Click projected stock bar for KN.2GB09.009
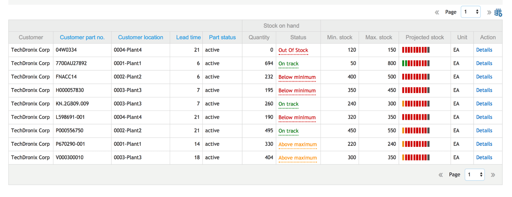Screen dimensions: 512x197 [x=416, y=104]
